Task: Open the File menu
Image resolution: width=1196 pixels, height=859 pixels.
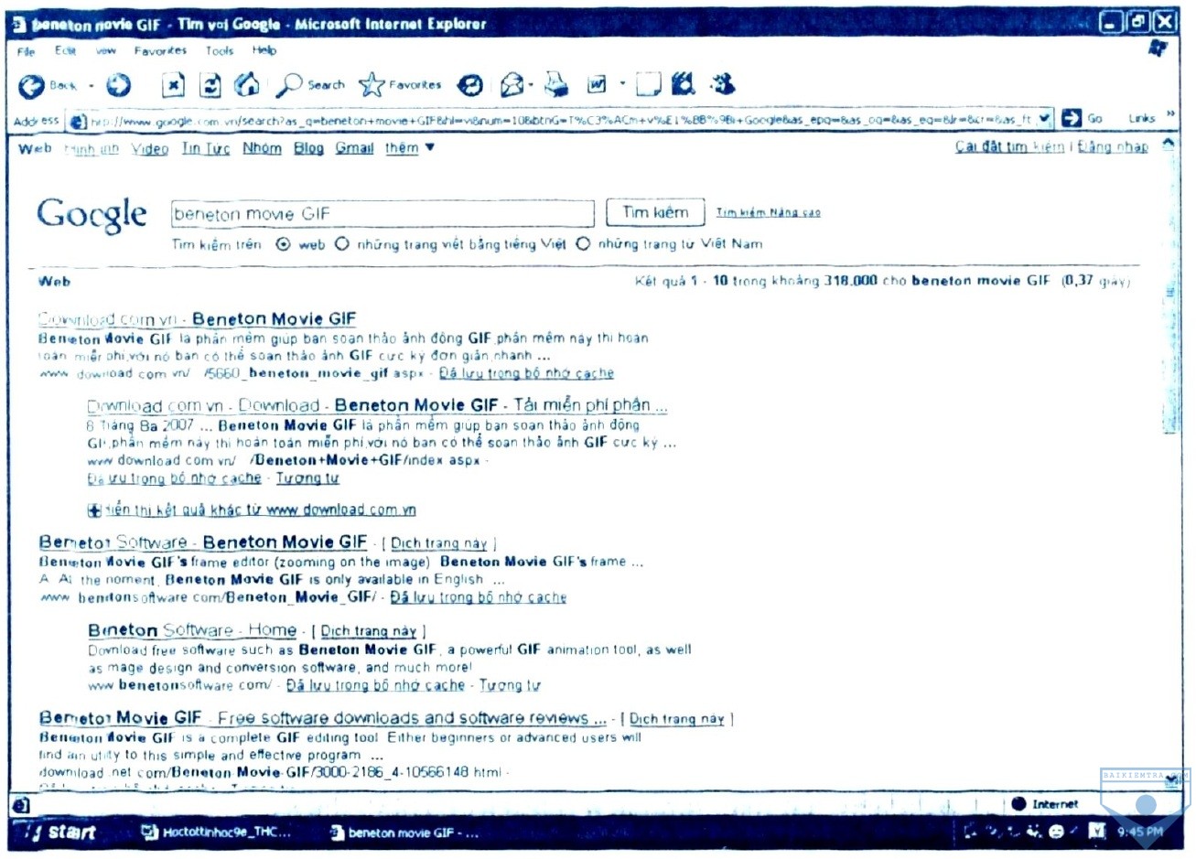Action: 27,51
